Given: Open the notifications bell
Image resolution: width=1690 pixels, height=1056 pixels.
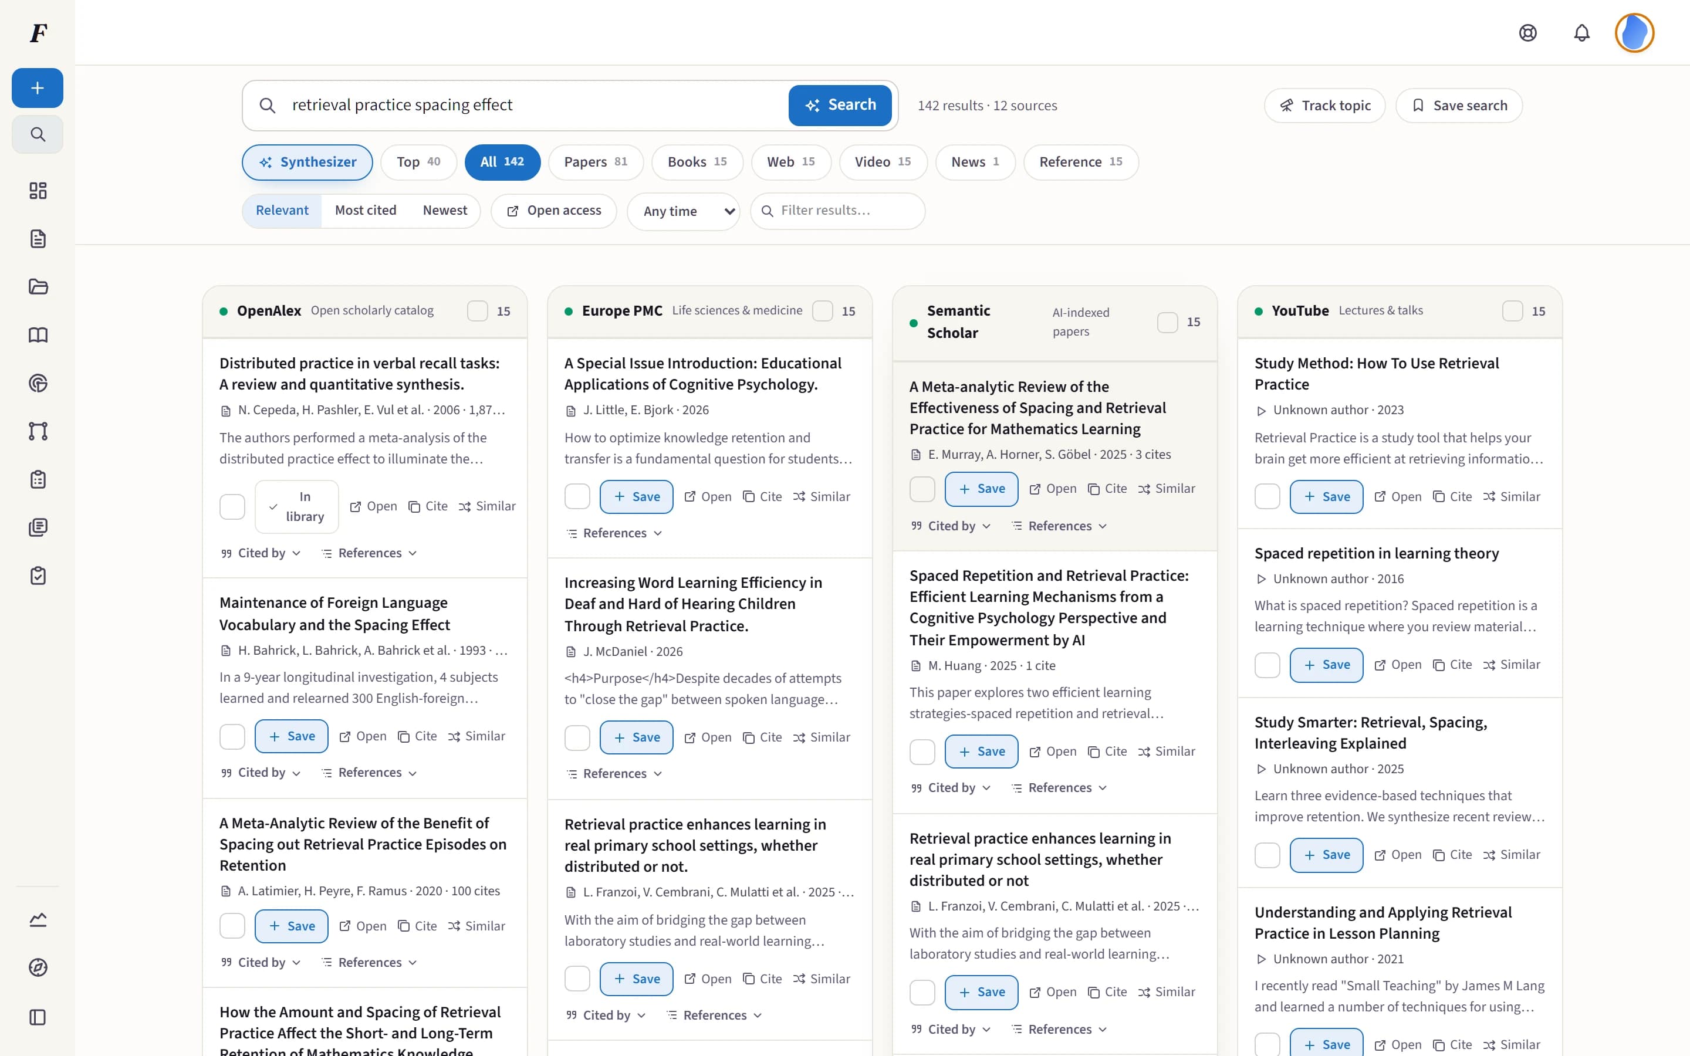Looking at the screenshot, I should 1582,33.
